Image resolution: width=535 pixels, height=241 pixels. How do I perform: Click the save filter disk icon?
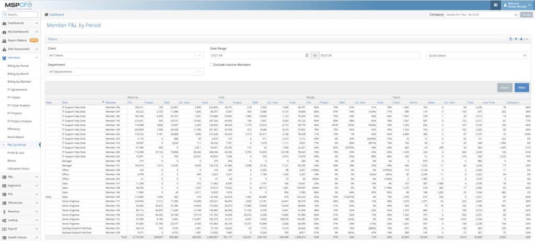511,39
